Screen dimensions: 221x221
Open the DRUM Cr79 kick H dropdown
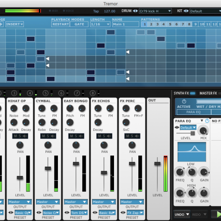(155, 11)
